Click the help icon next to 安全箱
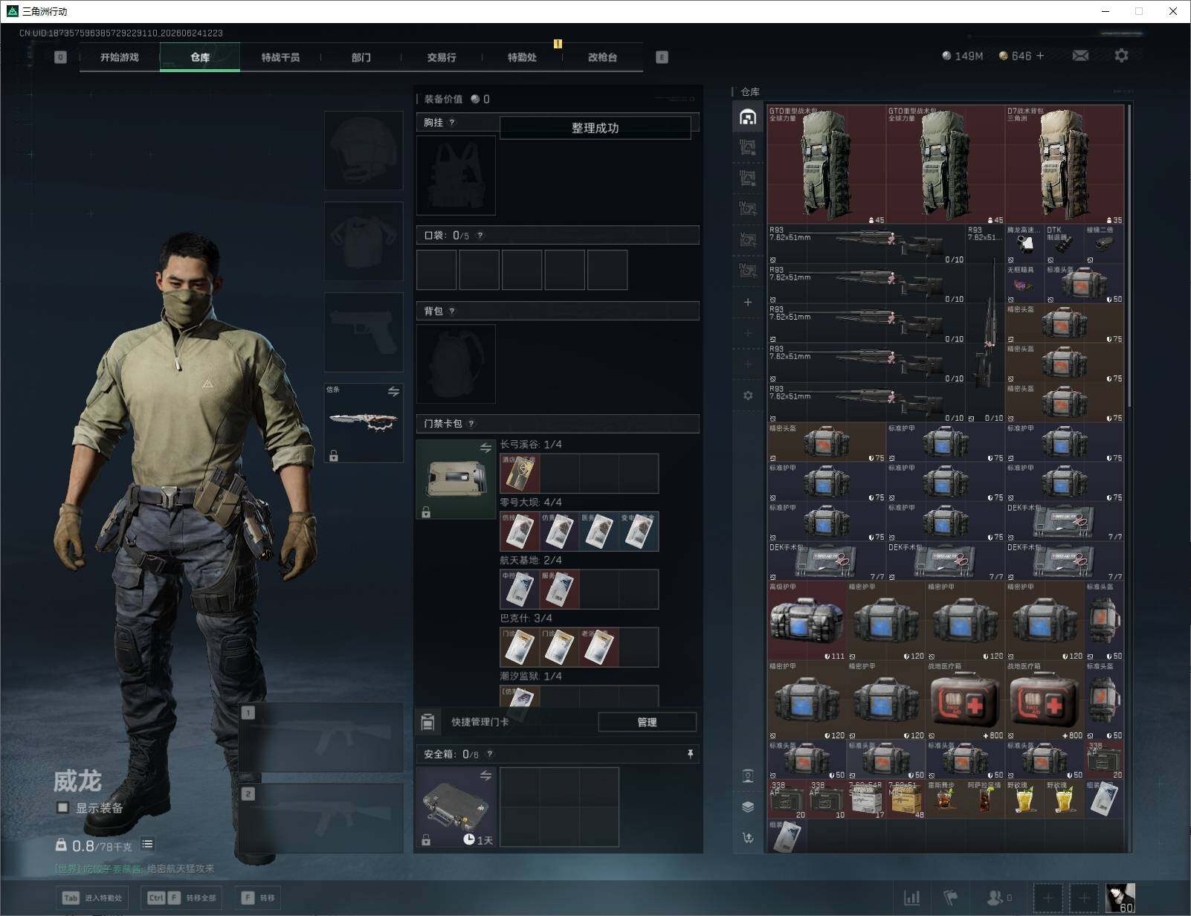Image resolution: width=1191 pixels, height=916 pixels. (489, 755)
